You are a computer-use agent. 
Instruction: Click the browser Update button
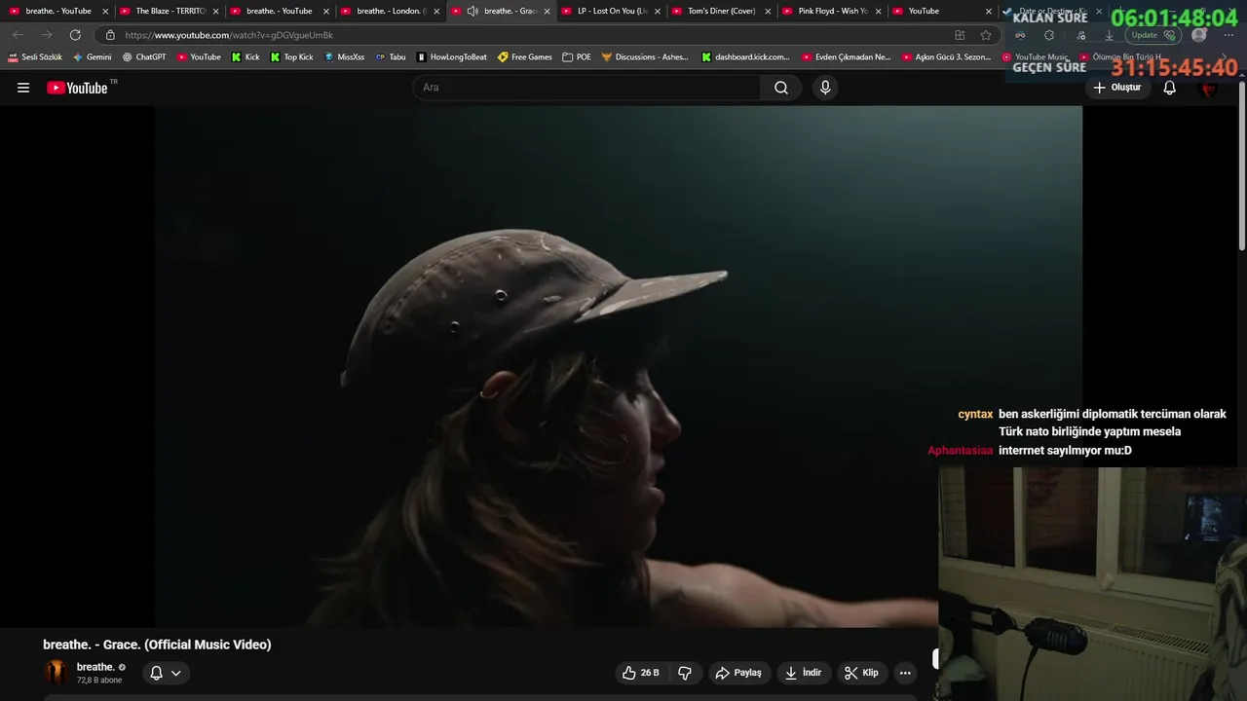[x=1152, y=35]
